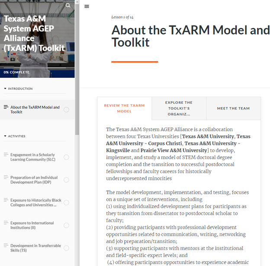The width and height of the screenshot is (270, 266).
Task: Click lesson icon beside Preparation of an Individual
Action: coord(6,177)
